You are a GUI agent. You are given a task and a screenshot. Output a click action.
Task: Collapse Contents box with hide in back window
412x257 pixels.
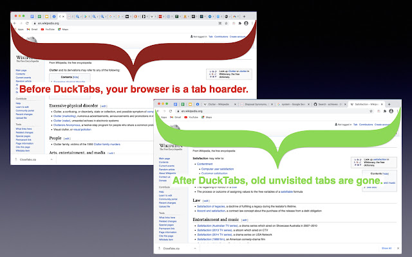click(76, 77)
